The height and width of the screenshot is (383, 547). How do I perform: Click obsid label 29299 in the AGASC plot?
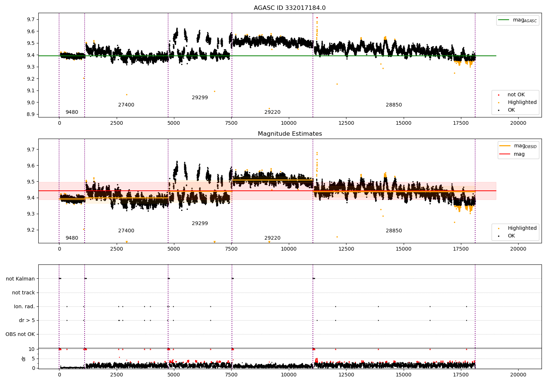[200, 98]
